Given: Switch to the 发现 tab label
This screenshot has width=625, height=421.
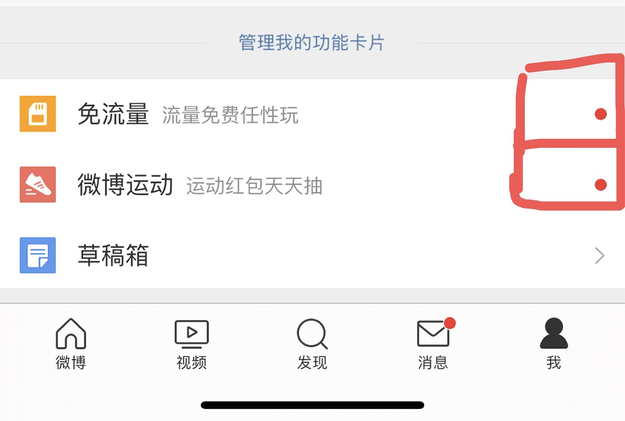Looking at the screenshot, I should [312, 363].
